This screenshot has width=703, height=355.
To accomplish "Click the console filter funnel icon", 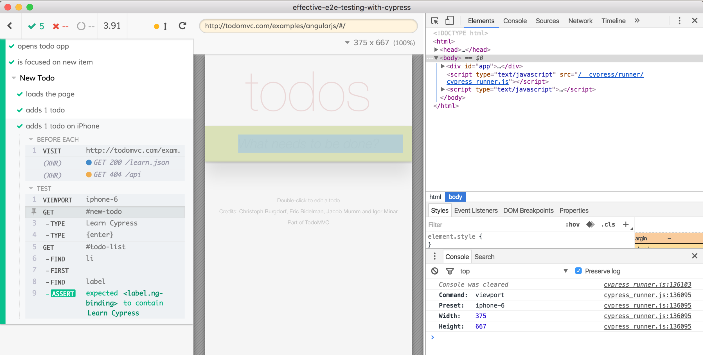I will 450,271.
